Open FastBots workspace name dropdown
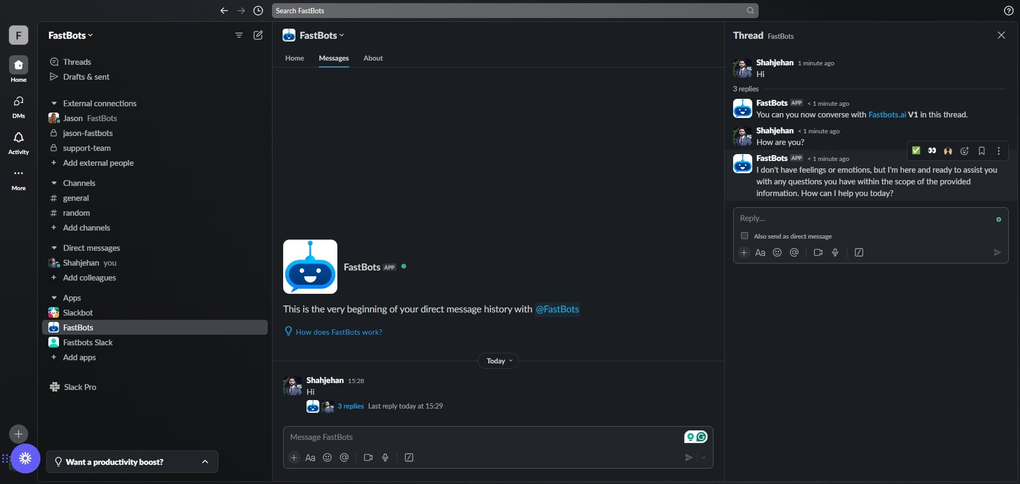 pos(71,35)
